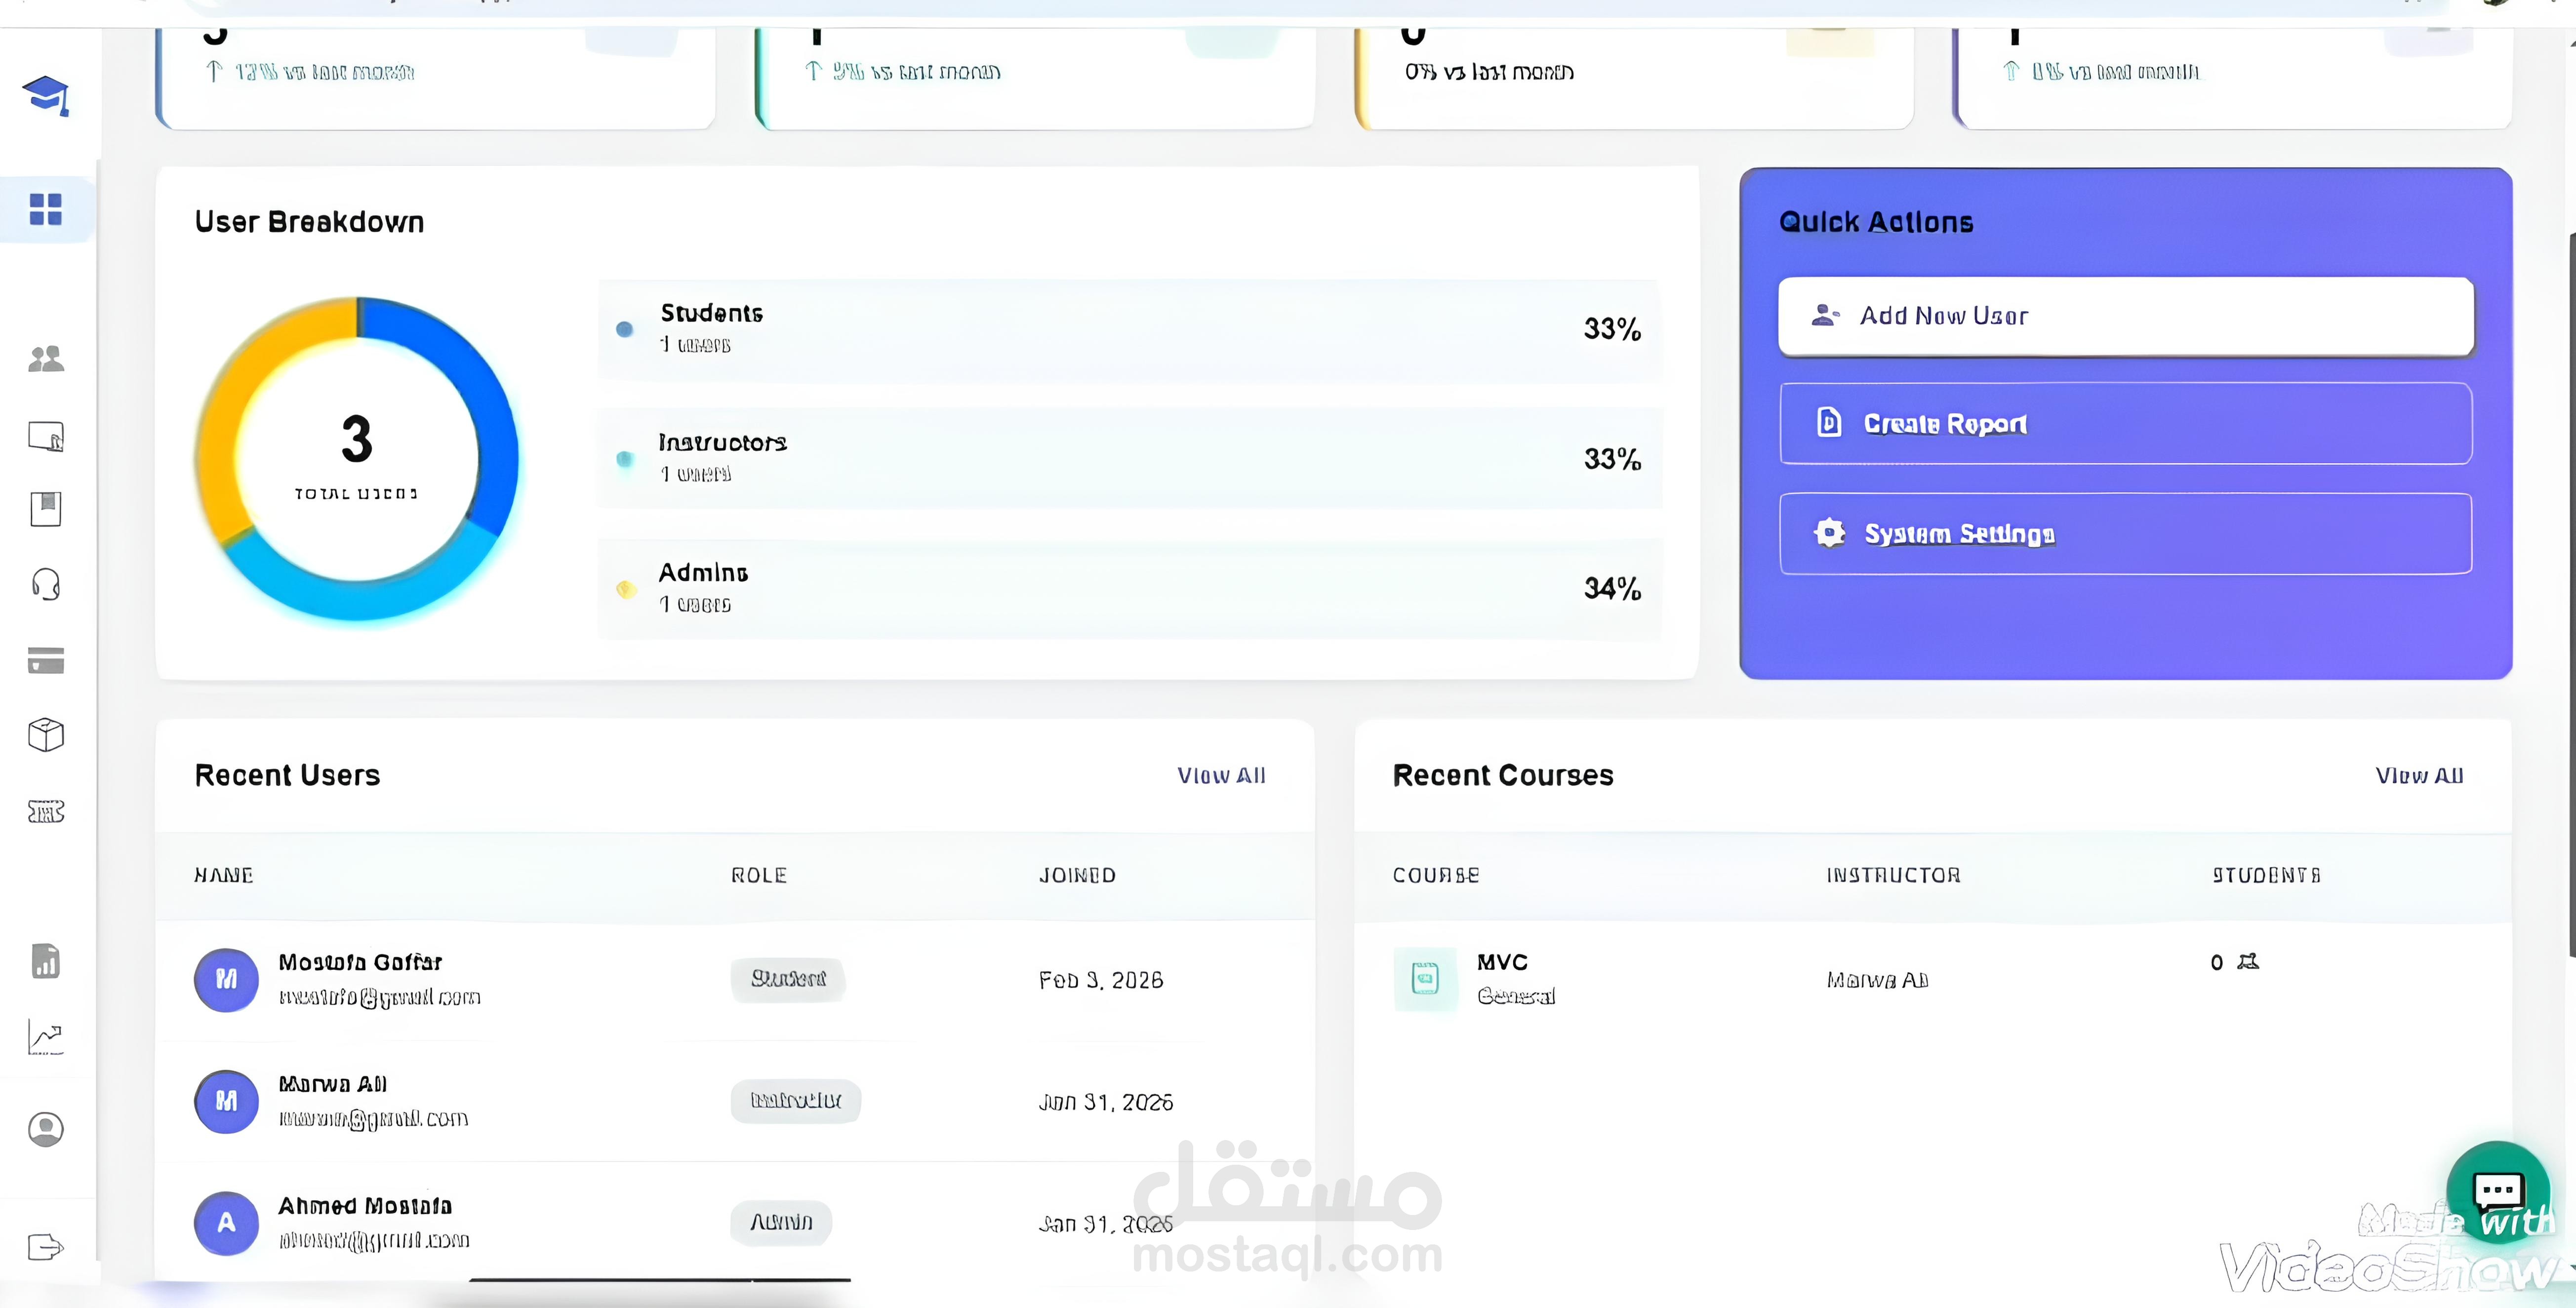
Task: Click View All in Recent Courses
Action: [2419, 775]
